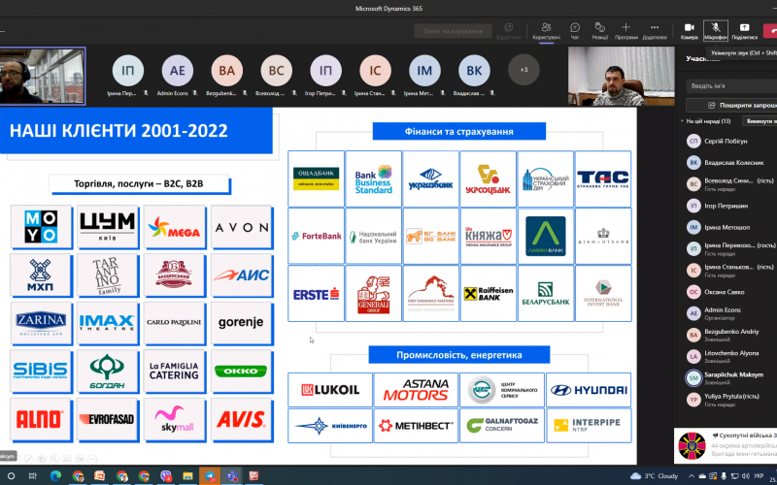
Task: Expand hidden system tray icons chevron
Action: [x=690, y=476]
